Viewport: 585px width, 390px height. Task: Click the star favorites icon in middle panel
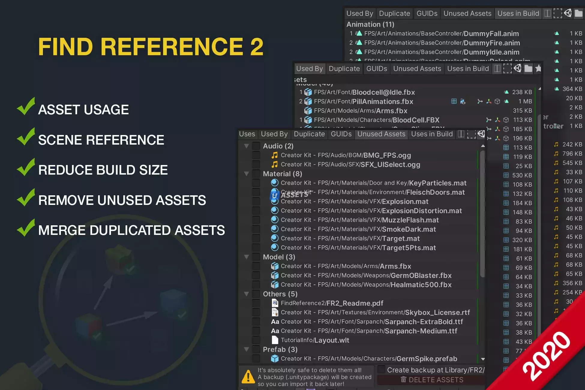click(538, 68)
